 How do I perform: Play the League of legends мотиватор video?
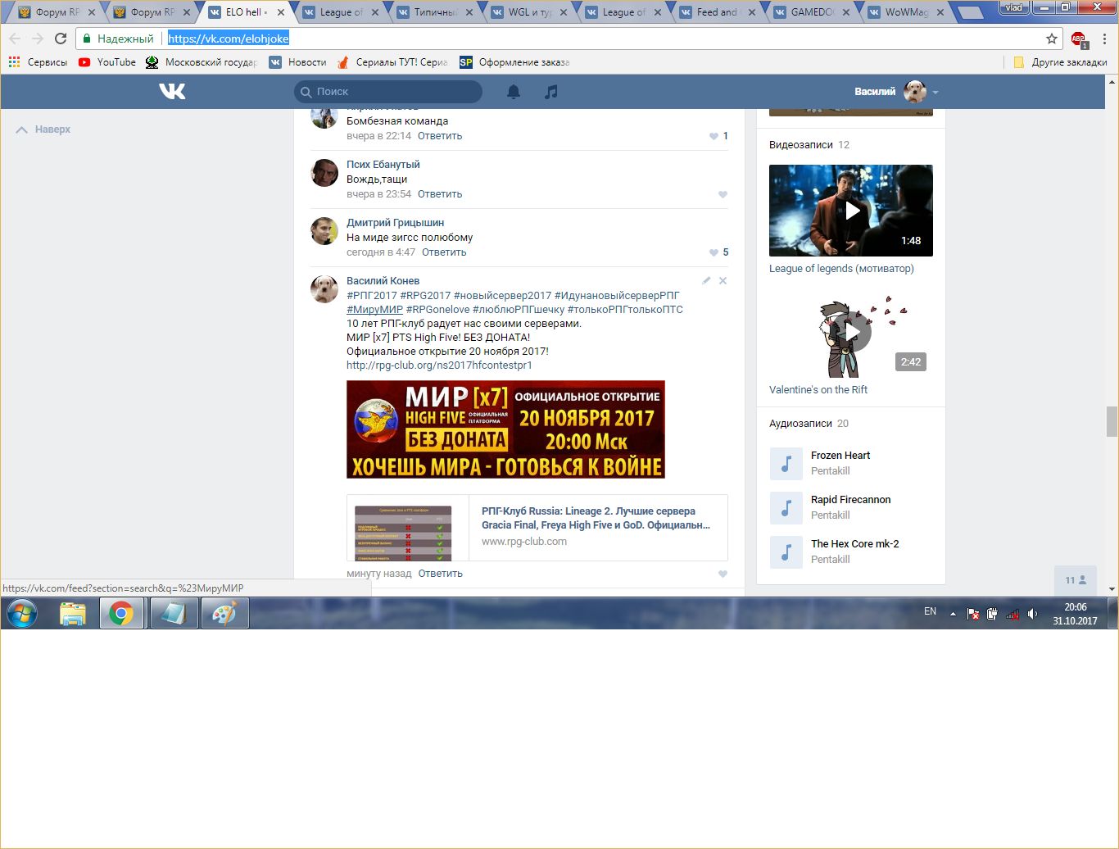coord(851,211)
